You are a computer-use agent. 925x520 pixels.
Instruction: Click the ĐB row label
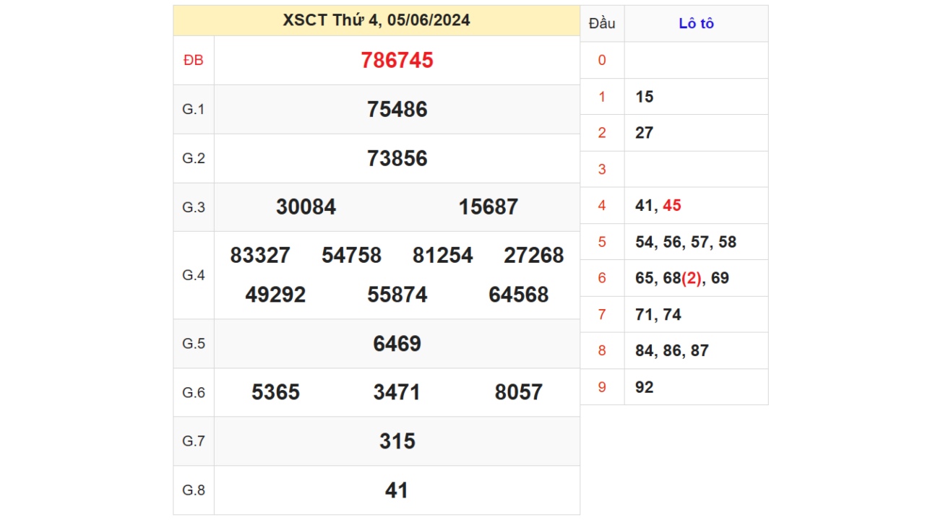[x=194, y=61]
